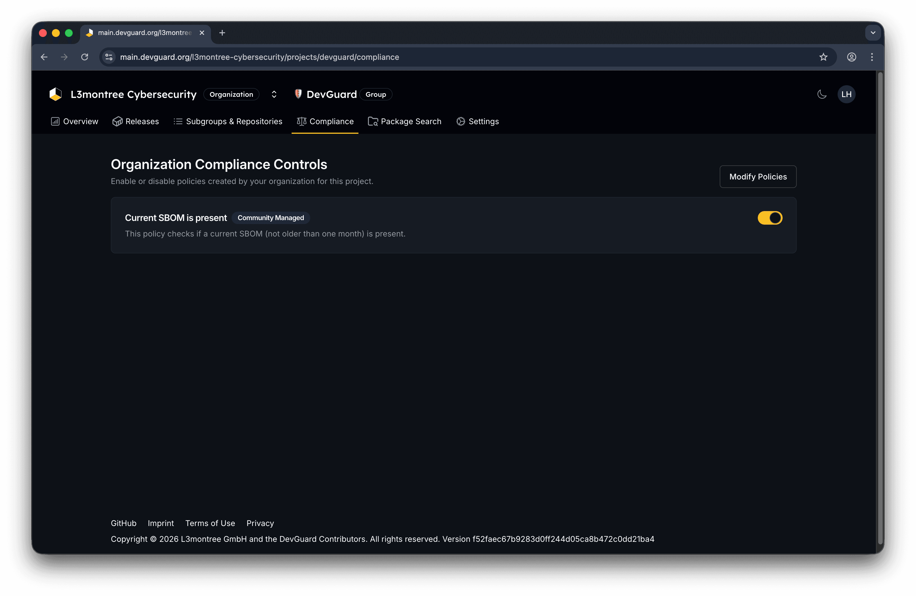This screenshot has width=916, height=596.
Task: Expand the organization switcher chevron
Action: (x=274, y=94)
